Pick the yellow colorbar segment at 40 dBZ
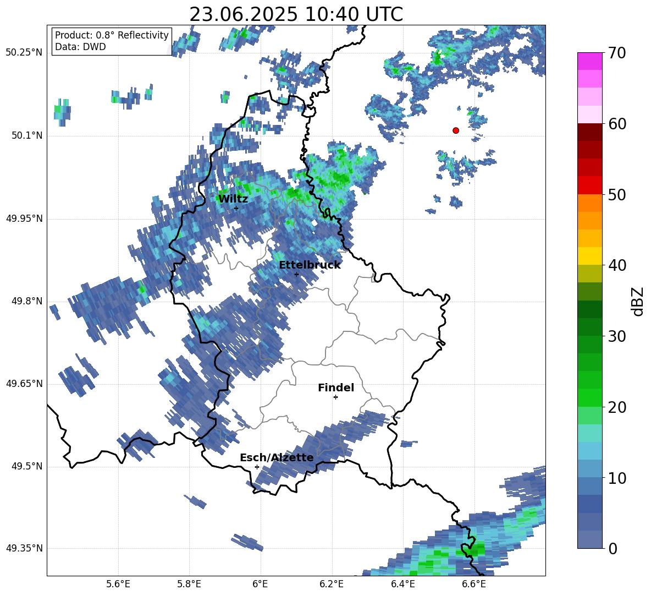This screenshot has width=651, height=595. [x=589, y=256]
